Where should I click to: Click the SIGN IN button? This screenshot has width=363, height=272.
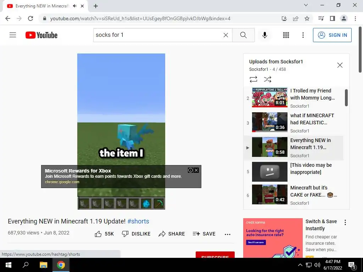[332, 35]
